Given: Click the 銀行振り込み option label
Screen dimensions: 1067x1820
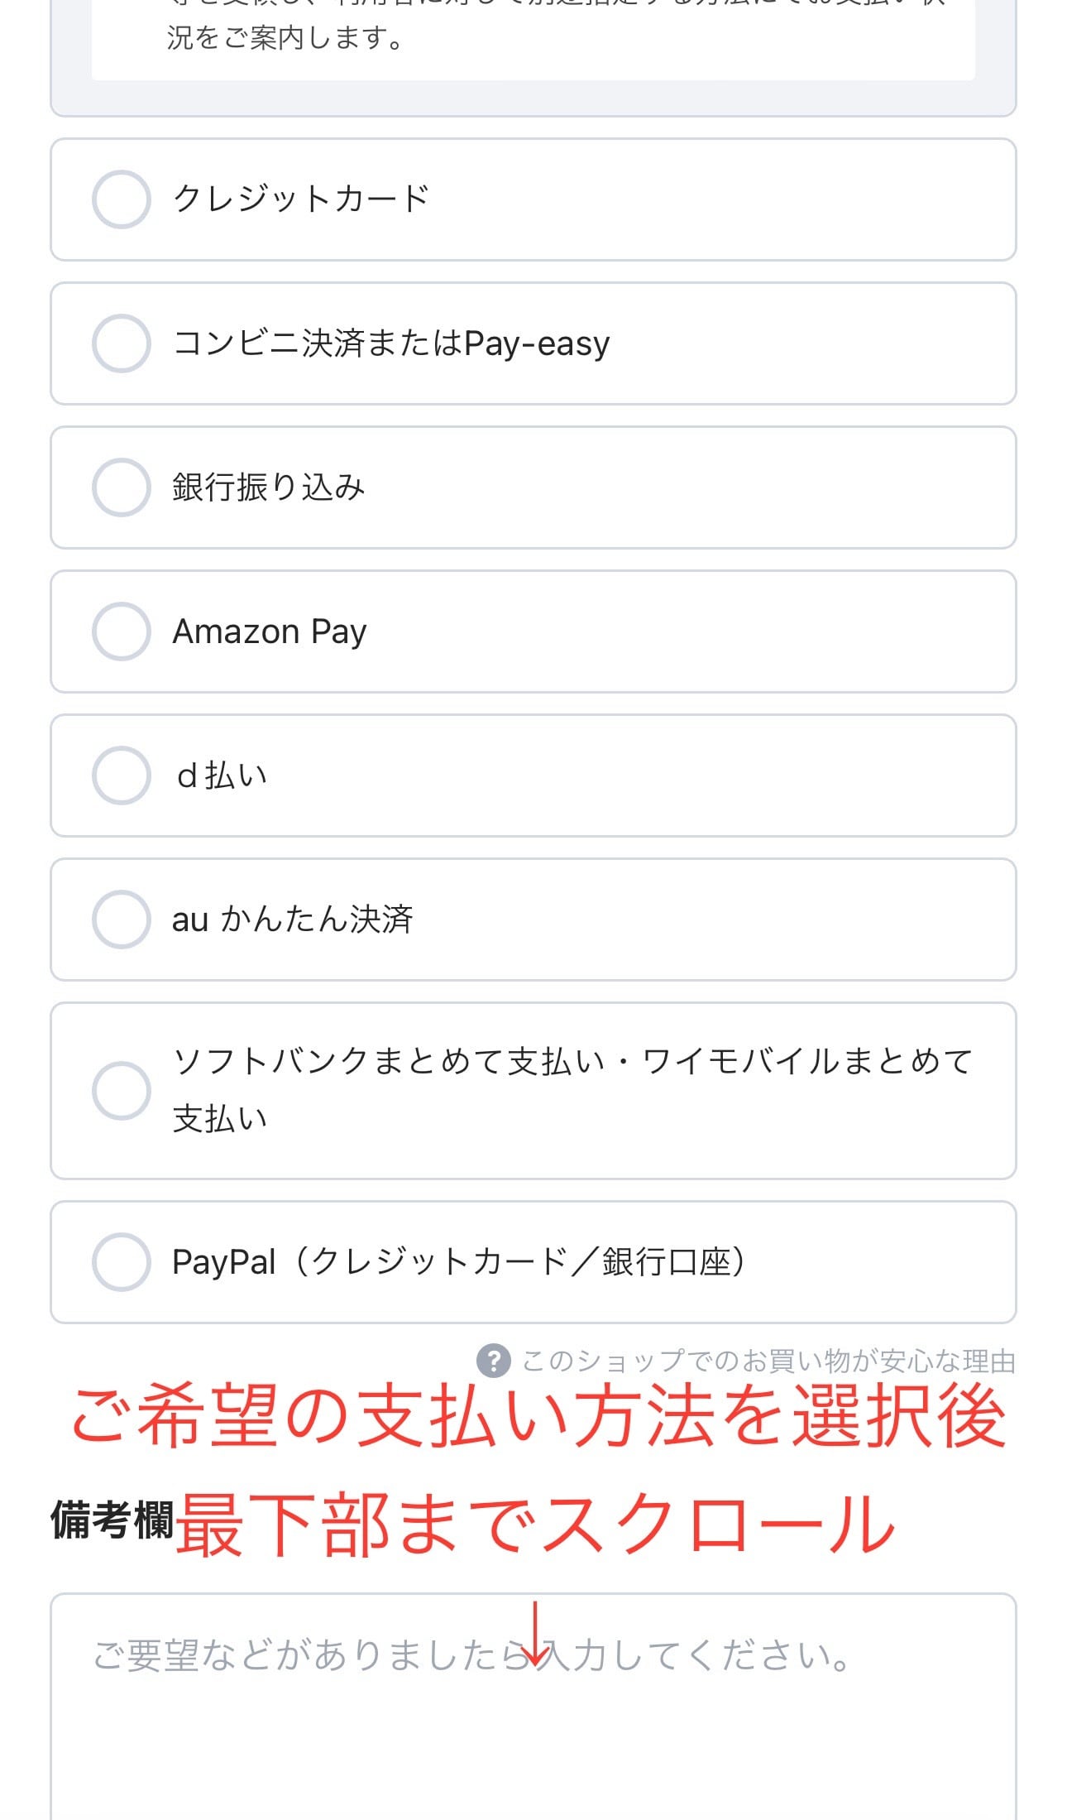Looking at the screenshot, I should pyautogui.click(x=268, y=487).
